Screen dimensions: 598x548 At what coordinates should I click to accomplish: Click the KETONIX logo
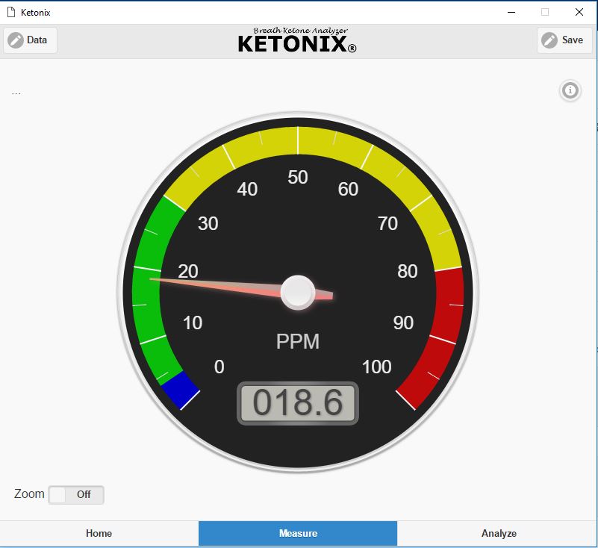(x=297, y=40)
